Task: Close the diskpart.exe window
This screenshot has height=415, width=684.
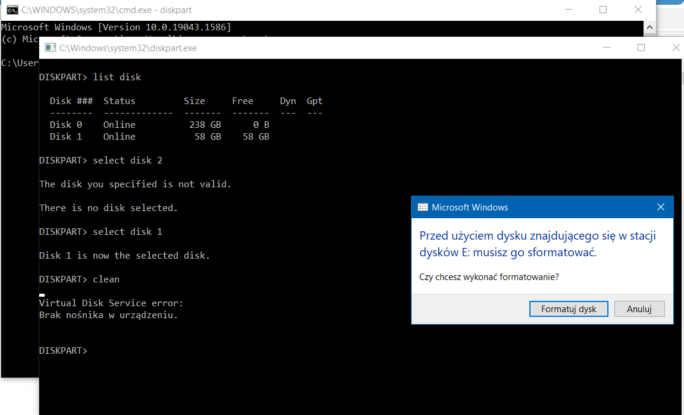Action: pos(675,48)
